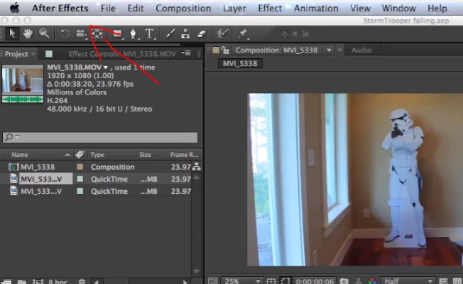
Task: Open the Animation menu
Action: click(x=316, y=9)
